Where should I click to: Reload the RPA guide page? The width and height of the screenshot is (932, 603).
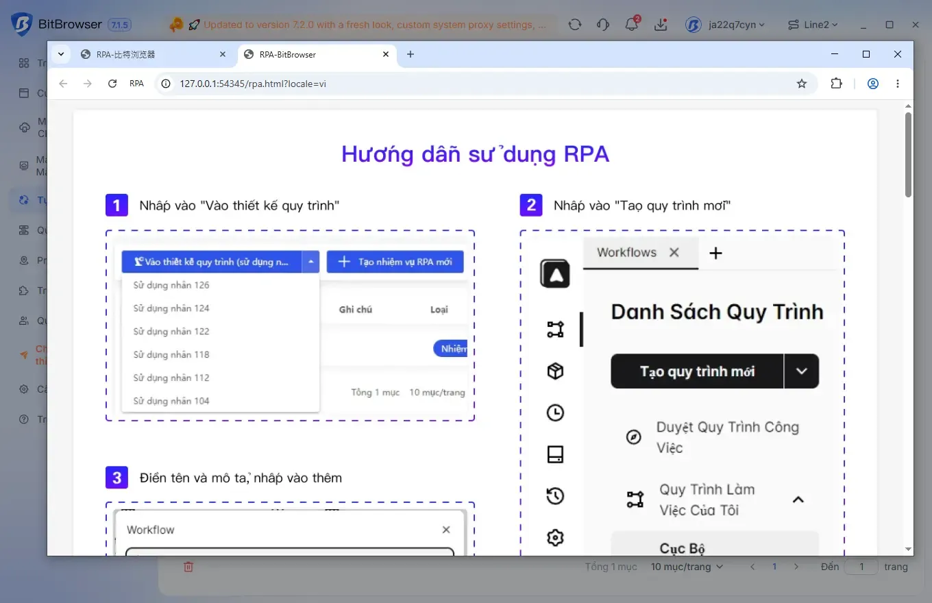(112, 84)
